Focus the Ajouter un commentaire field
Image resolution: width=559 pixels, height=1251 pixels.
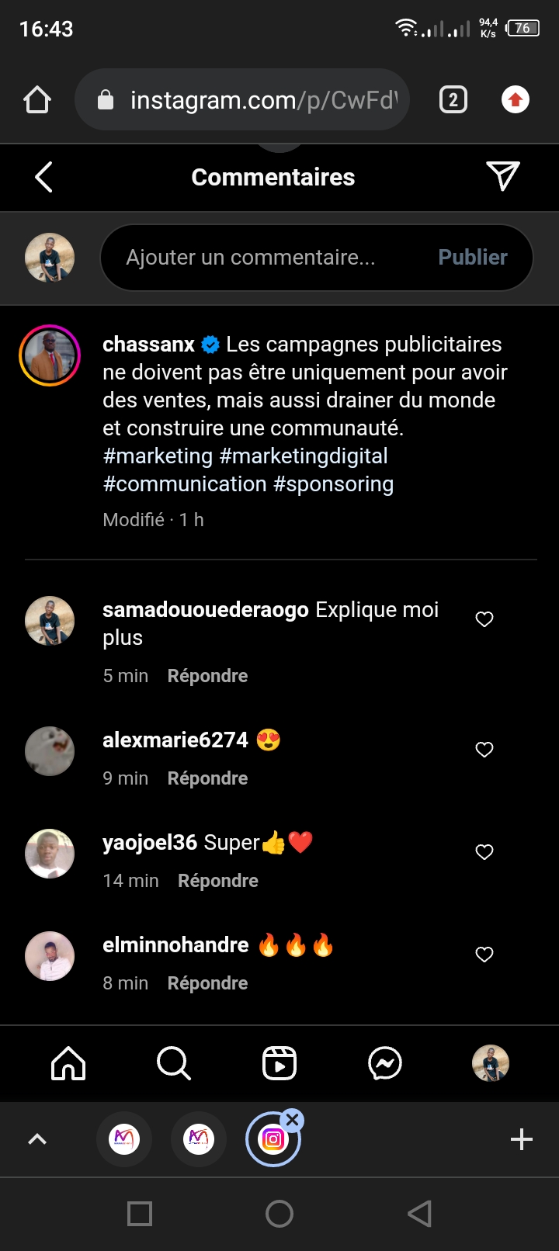point(264,258)
